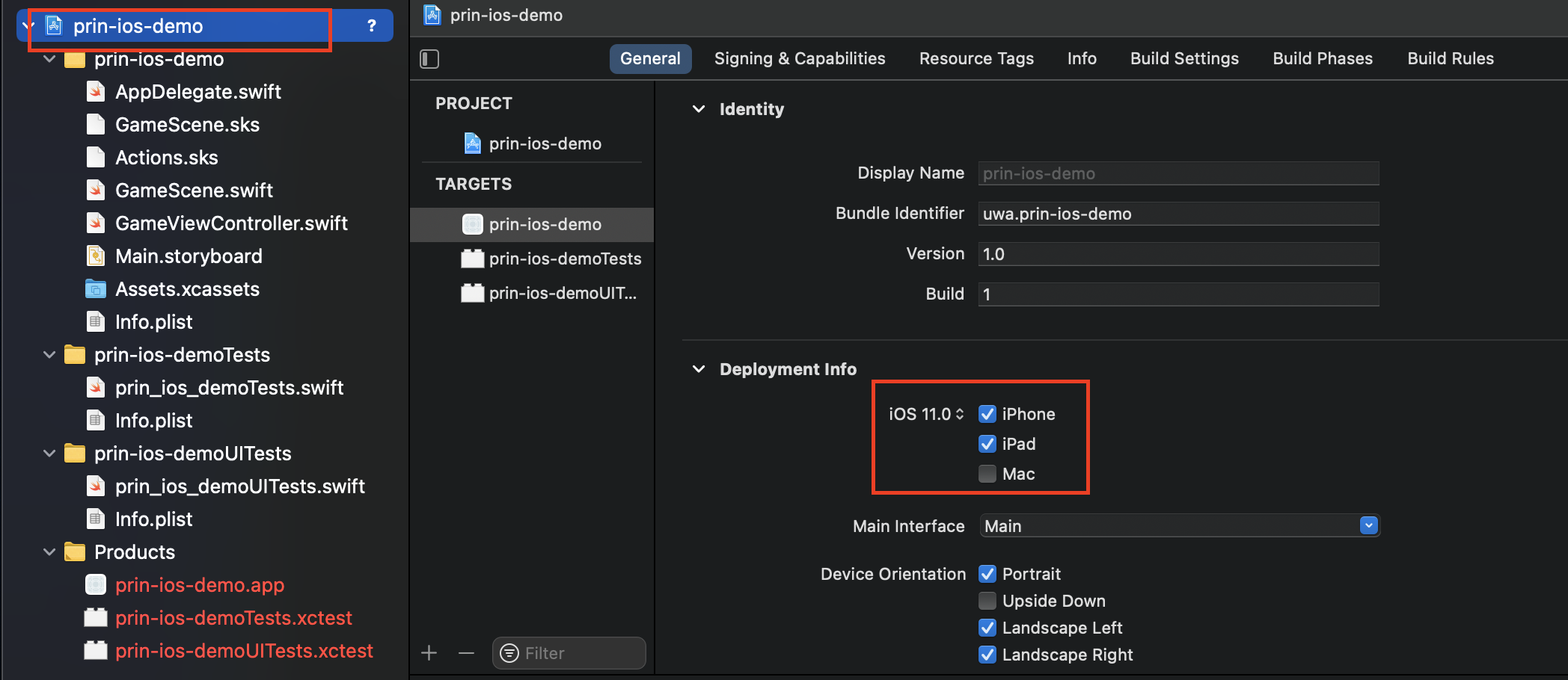Collapse the Products group
The width and height of the screenshot is (1568, 680).
[49, 551]
